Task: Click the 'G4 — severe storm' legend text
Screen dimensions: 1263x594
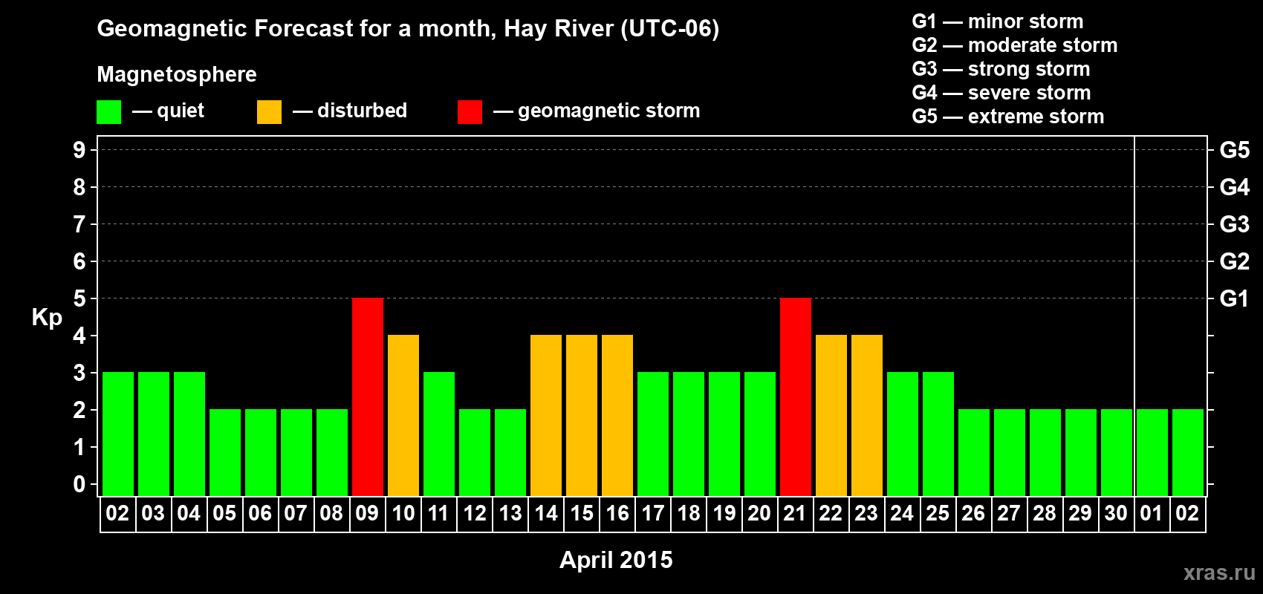Action: [x=1001, y=93]
